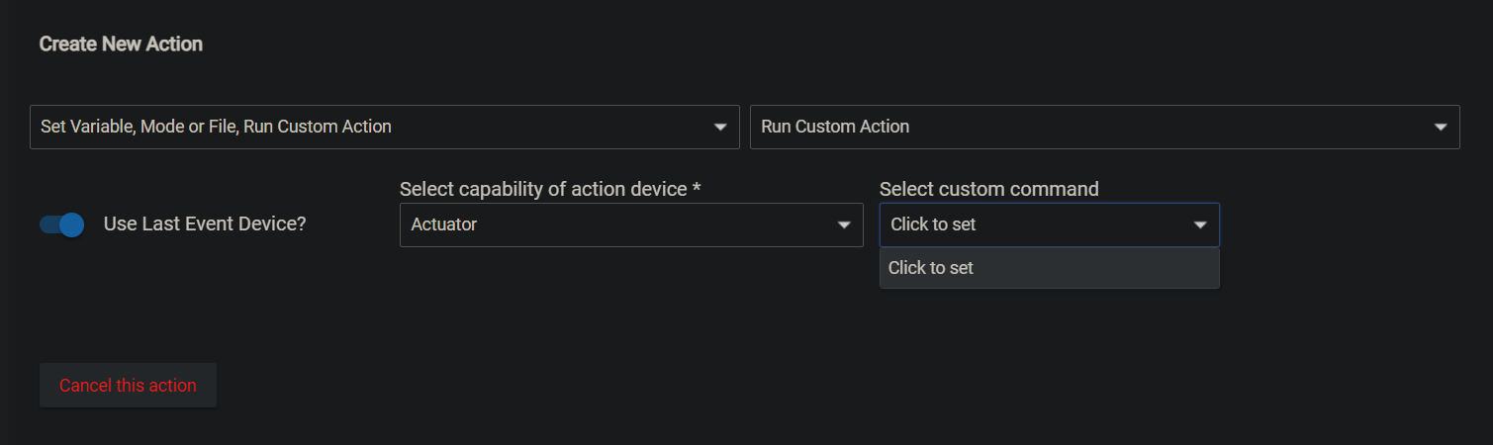Click the "Actuator" text in the capability field

pos(444,224)
